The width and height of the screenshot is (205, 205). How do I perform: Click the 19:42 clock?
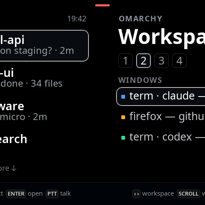(x=77, y=19)
